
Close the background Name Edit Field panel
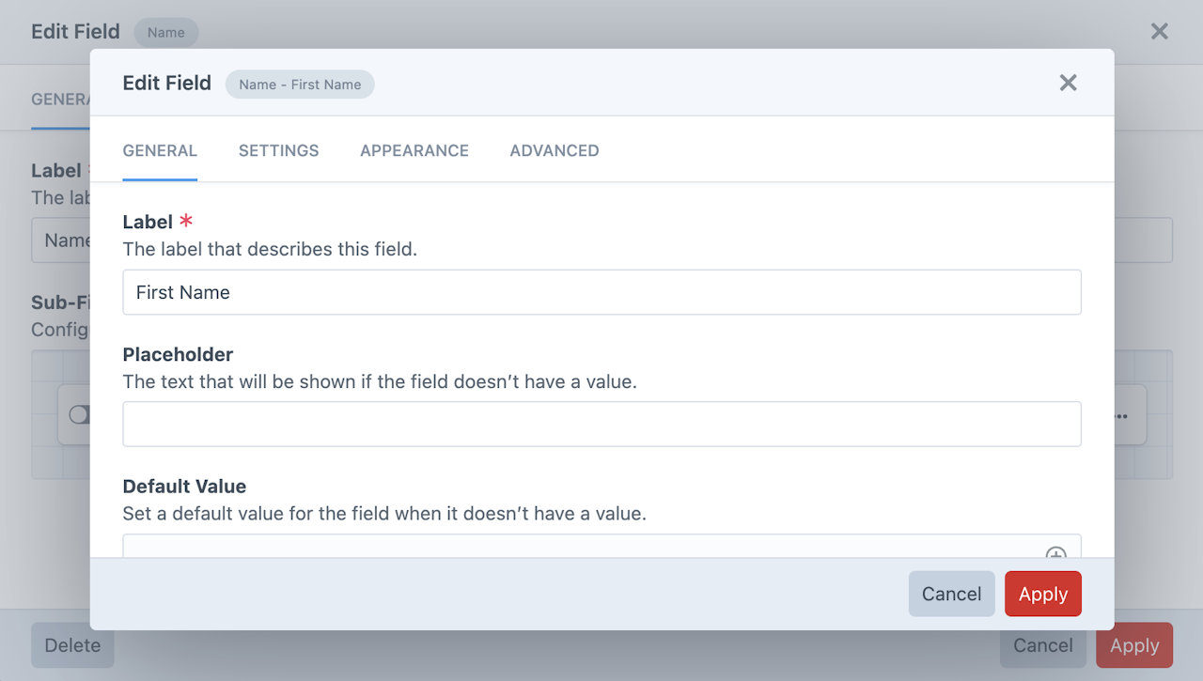pyautogui.click(x=1160, y=32)
